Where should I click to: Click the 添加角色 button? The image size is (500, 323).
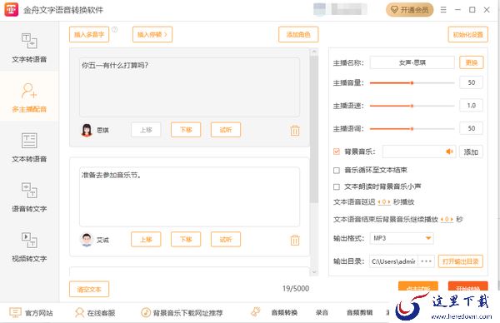pyautogui.click(x=298, y=34)
